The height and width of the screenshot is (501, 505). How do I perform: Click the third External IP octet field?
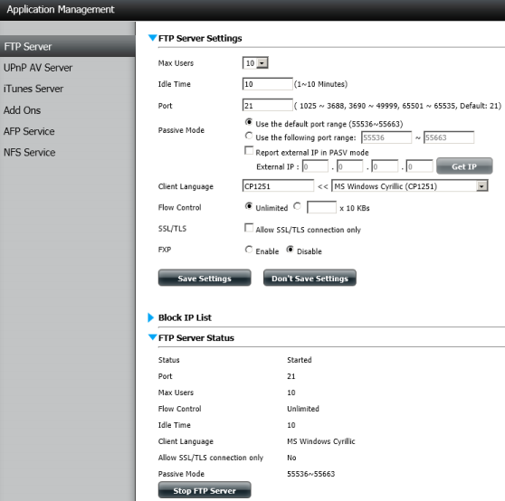pos(385,166)
